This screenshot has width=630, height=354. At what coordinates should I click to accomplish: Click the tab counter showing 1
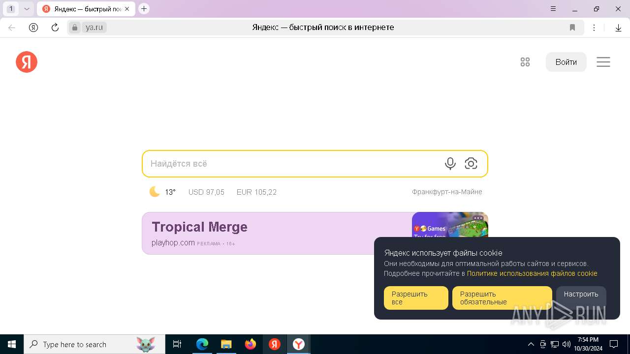click(11, 9)
